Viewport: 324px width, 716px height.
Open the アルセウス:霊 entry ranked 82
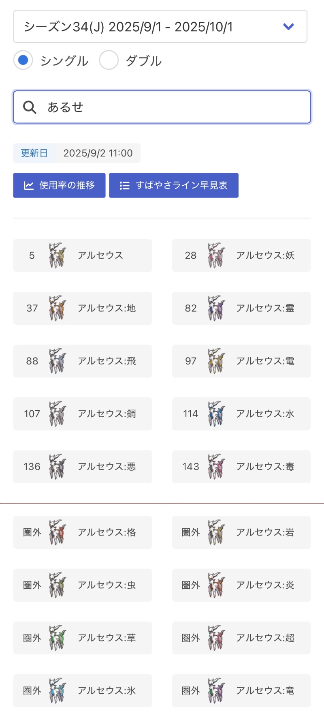[x=241, y=308]
